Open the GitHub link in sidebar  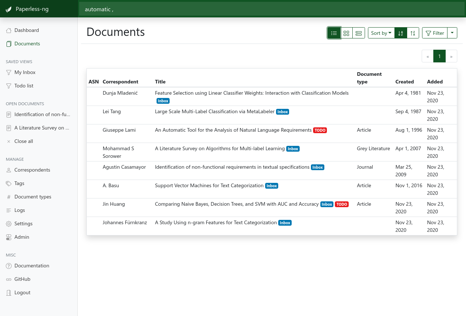click(x=22, y=279)
